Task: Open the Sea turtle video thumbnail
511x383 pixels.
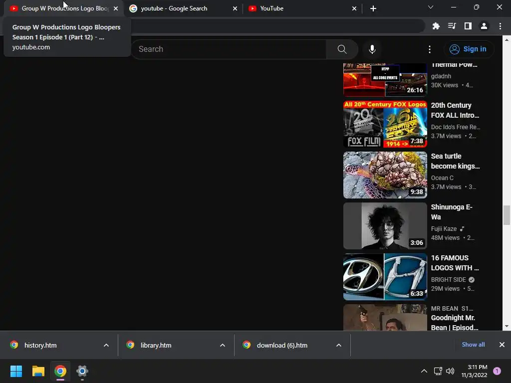Action: 385,175
